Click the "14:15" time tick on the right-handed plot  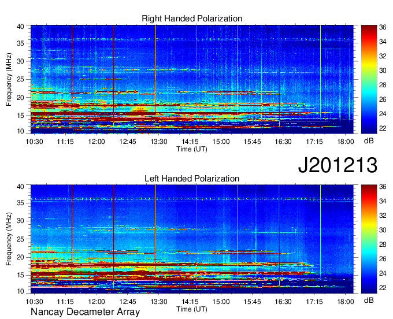click(x=190, y=142)
